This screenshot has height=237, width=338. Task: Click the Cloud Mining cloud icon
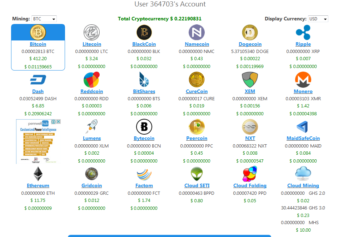(x=303, y=173)
